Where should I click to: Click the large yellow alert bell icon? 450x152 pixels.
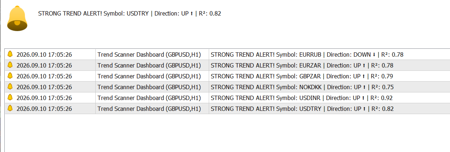17,18
